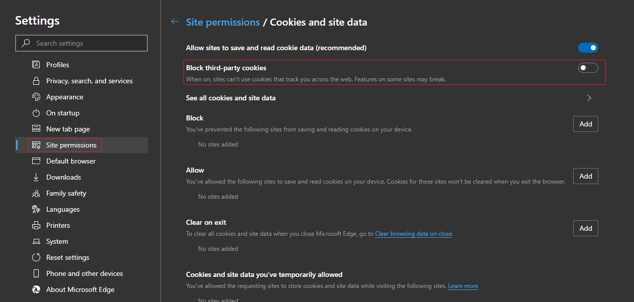Add a site to the Allow list
The height and width of the screenshot is (302, 634).
pos(585,176)
